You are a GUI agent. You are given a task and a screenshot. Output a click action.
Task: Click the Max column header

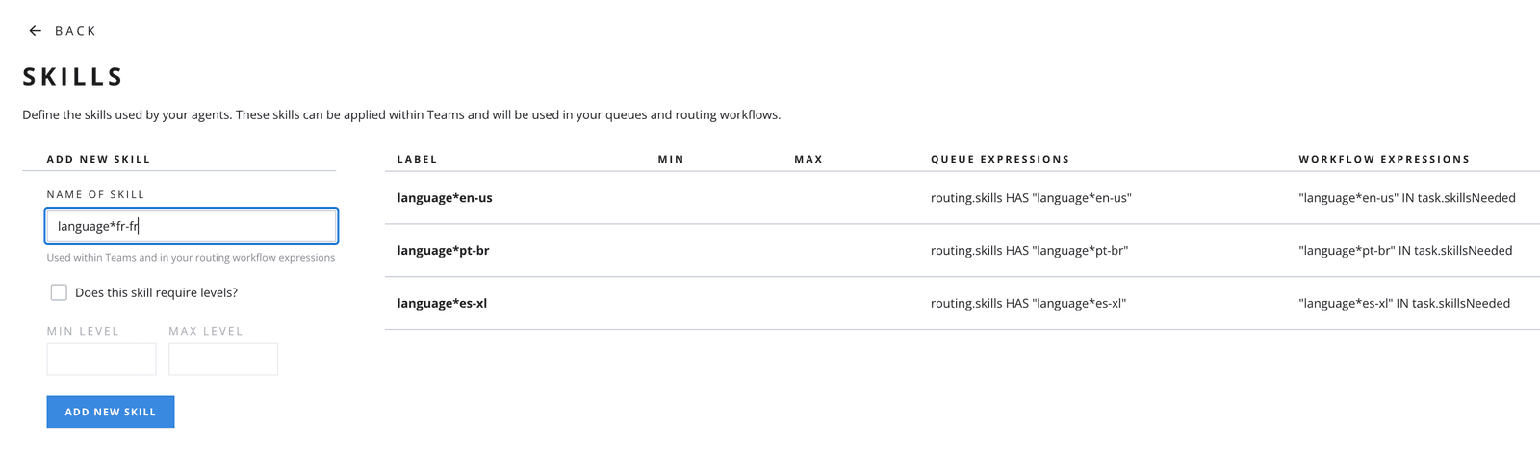click(x=808, y=159)
